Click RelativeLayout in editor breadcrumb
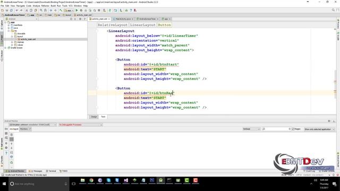The width and height of the screenshot is (340, 191). [x=113, y=25]
